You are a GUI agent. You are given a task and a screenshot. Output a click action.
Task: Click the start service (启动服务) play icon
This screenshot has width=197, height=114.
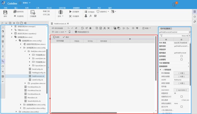(70, 12)
